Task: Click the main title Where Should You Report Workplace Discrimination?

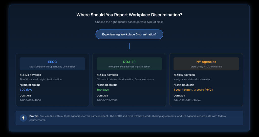Action: coord(129,15)
